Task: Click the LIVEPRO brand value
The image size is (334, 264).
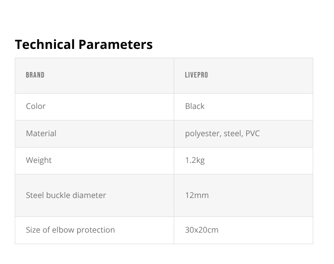Action: (x=196, y=75)
